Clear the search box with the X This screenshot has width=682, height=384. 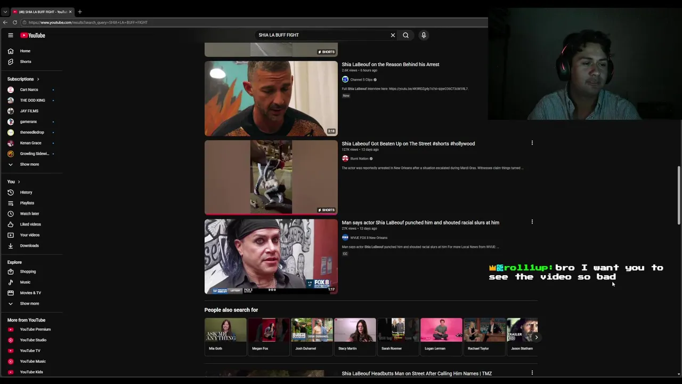click(393, 35)
